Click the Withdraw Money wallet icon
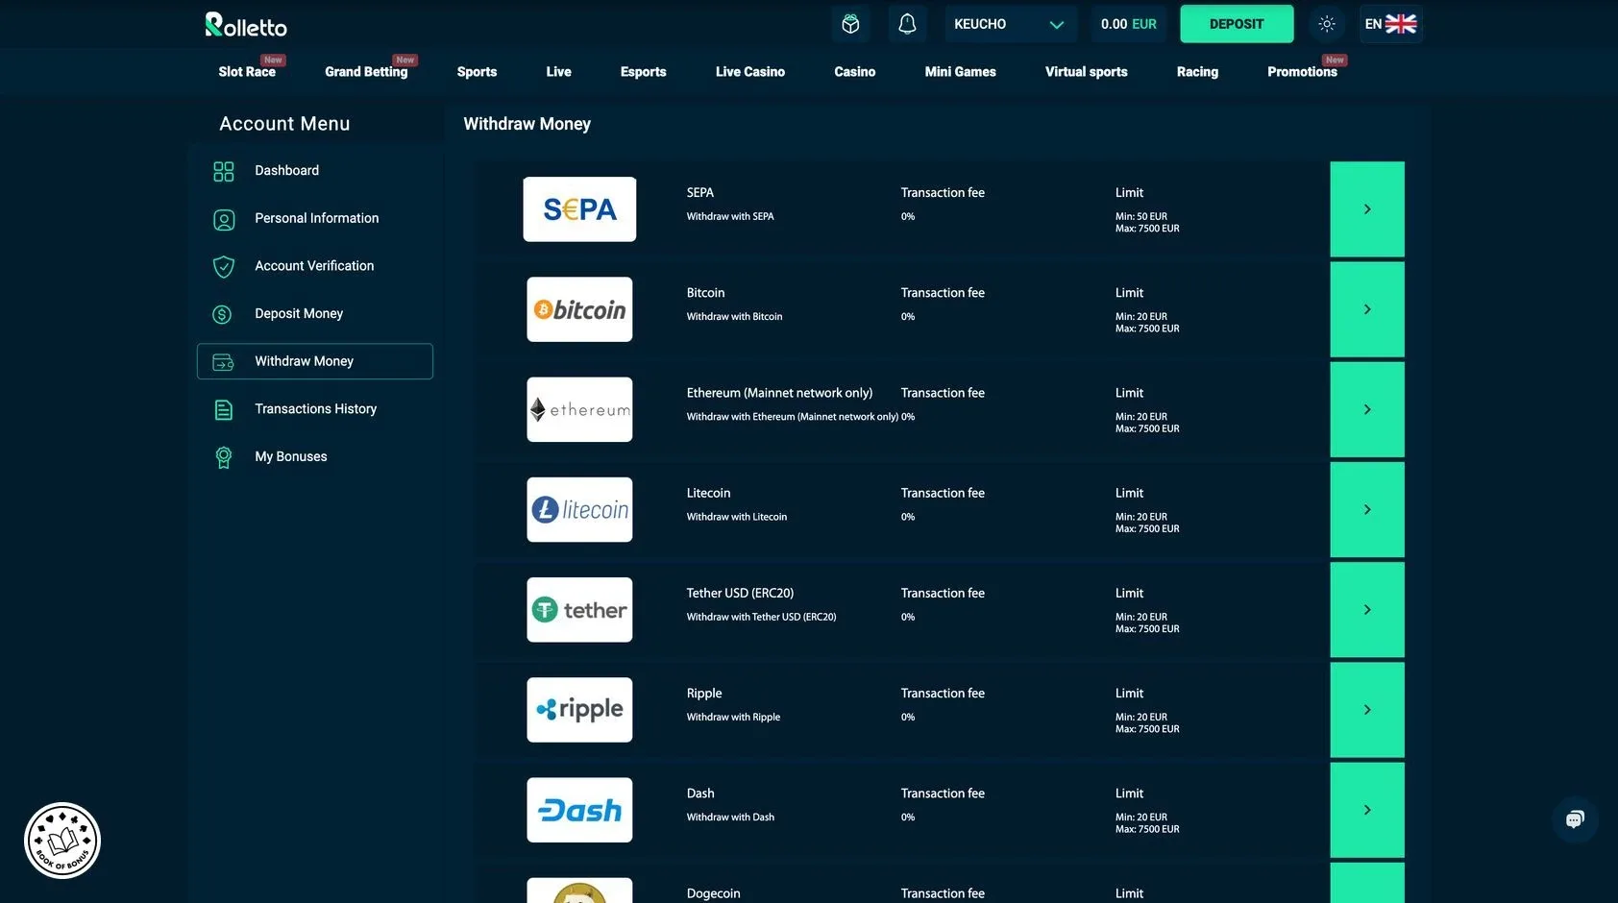1618x903 pixels. (x=223, y=362)
